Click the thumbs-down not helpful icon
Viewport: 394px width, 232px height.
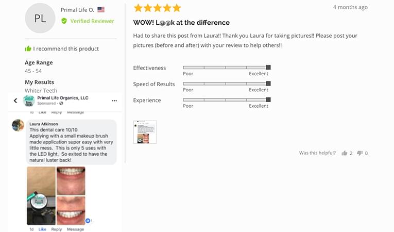tap(359, 153)
